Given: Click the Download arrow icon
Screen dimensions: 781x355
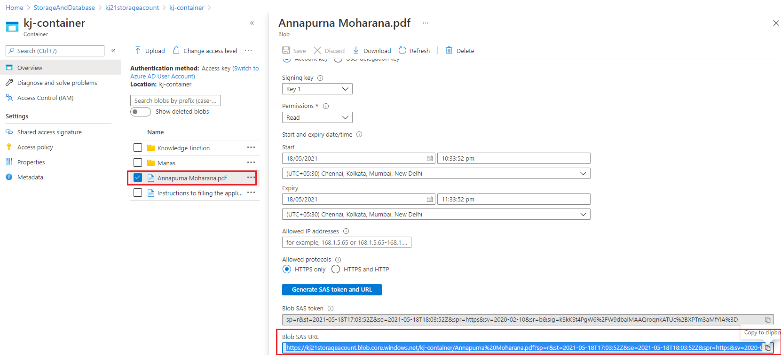Looking at the screenshot, I should 356,50.
